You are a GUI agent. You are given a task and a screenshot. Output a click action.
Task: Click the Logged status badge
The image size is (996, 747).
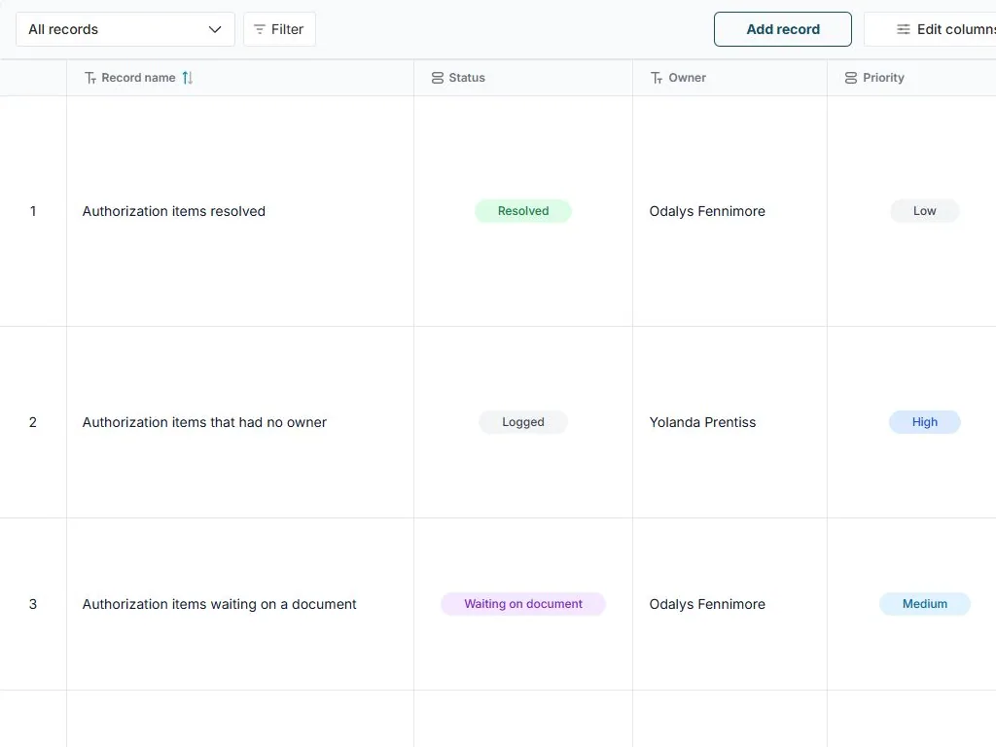click(x=523, y=422)
